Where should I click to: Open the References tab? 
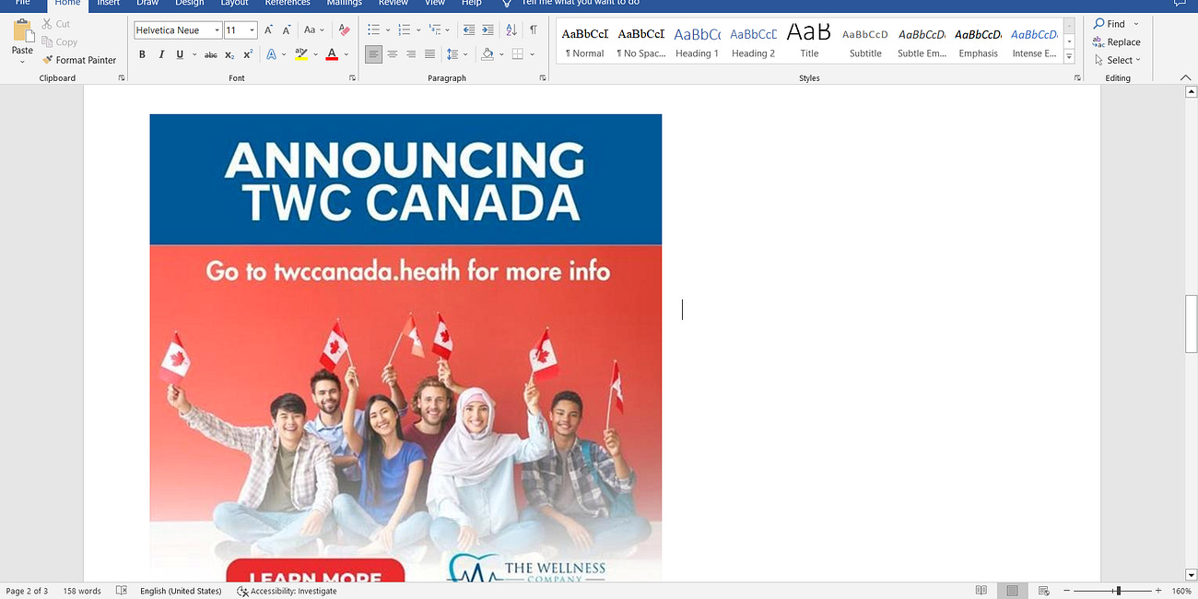click(288, 3)
